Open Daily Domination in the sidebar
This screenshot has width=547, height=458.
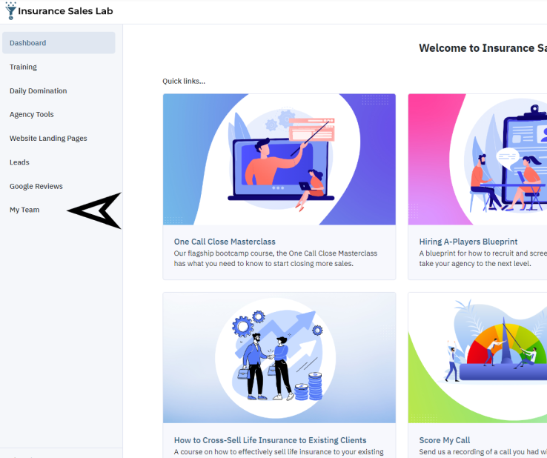tap(38, 90)
